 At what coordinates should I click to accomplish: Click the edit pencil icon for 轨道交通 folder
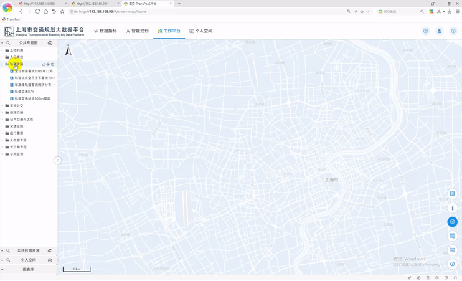pos(43,64)
